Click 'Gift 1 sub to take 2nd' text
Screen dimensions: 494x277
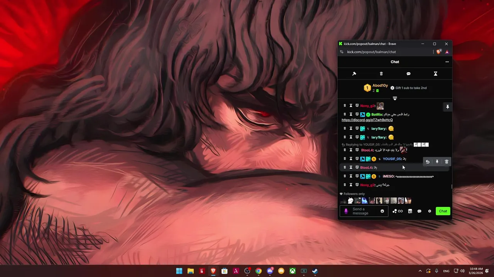pyautogui.click(x=411, y=88)
